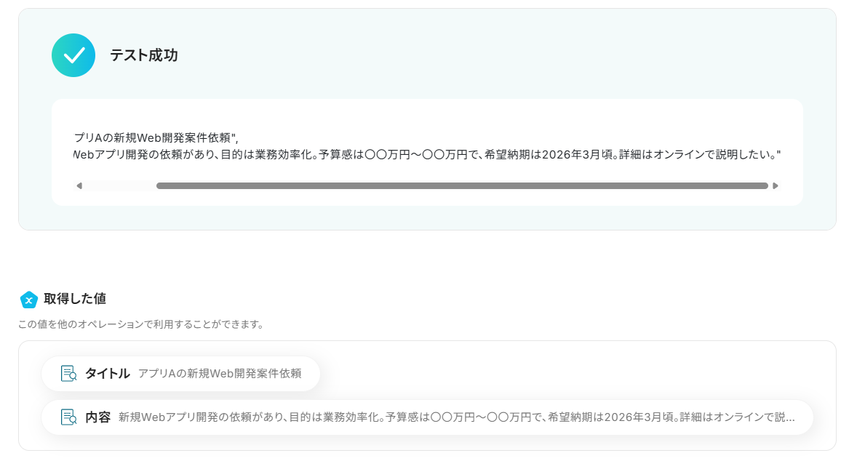This screenshot has width=865, height=461.
Task: Click the アプリAの新規Web開発案件依頼 value text in the タイトル chip
Action: pyautogui.click(x=220, y=373)
